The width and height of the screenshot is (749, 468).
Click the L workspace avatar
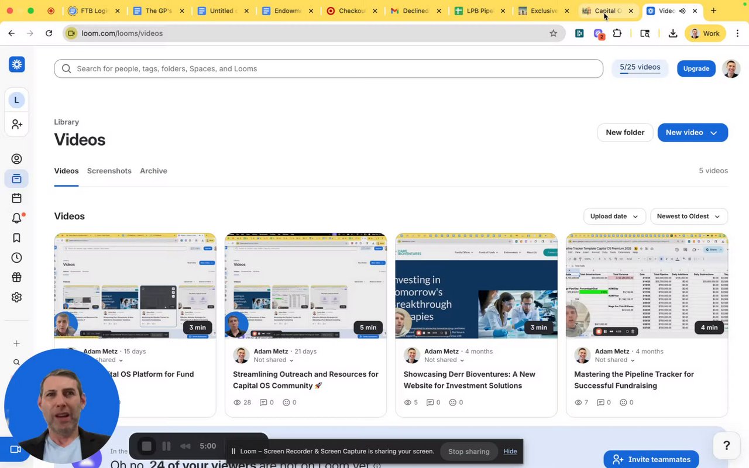(x=16, y=100)
